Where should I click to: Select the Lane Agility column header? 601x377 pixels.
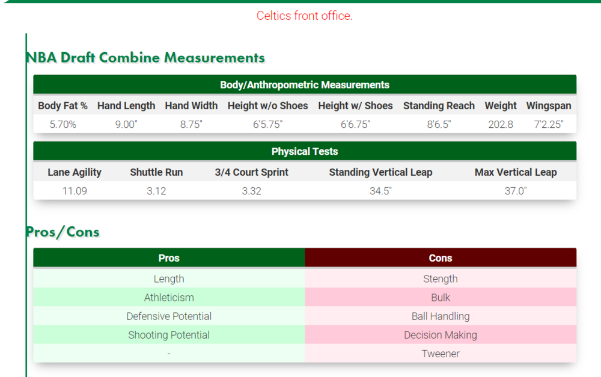75,172
